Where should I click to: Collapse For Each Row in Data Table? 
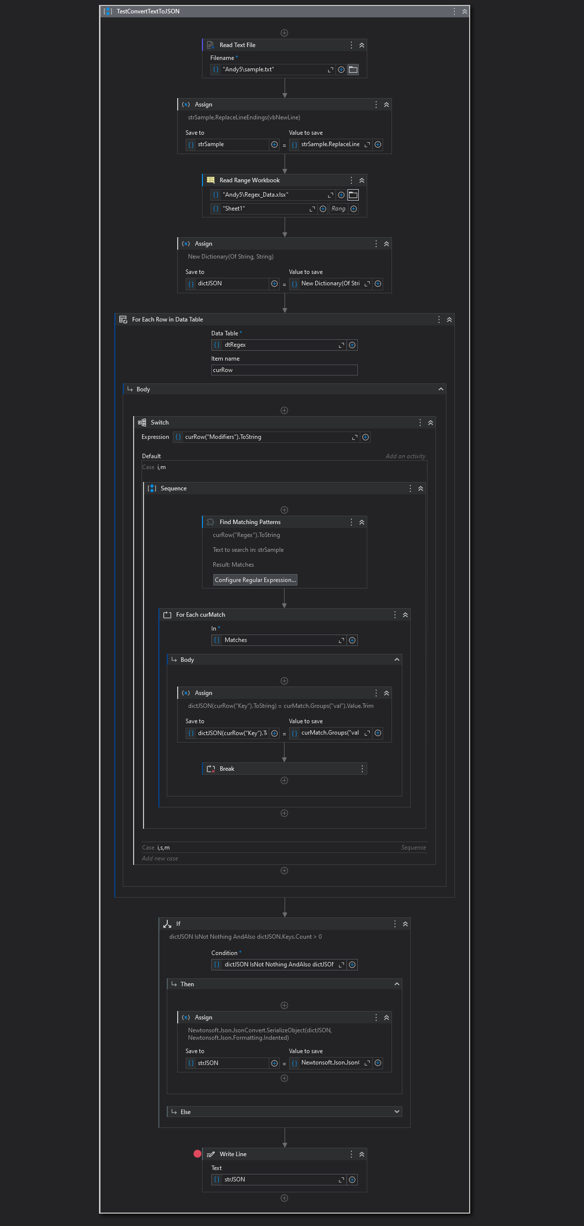[449, 320]
